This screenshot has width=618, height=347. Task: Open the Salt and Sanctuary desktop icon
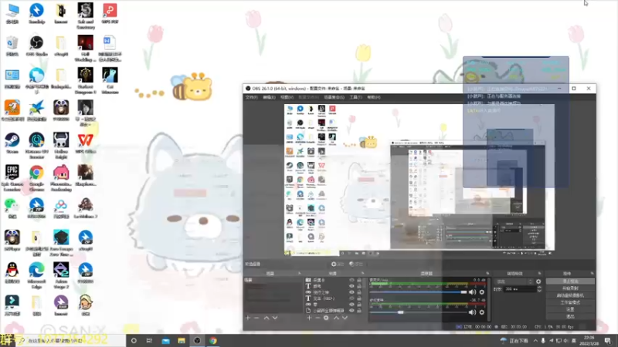click(86, 15)
